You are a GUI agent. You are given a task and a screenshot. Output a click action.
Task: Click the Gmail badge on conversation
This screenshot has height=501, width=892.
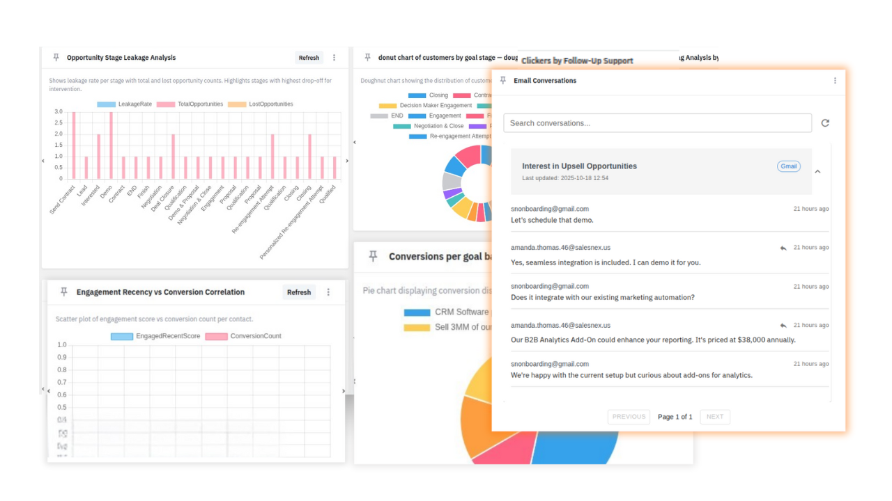point(788,166)
